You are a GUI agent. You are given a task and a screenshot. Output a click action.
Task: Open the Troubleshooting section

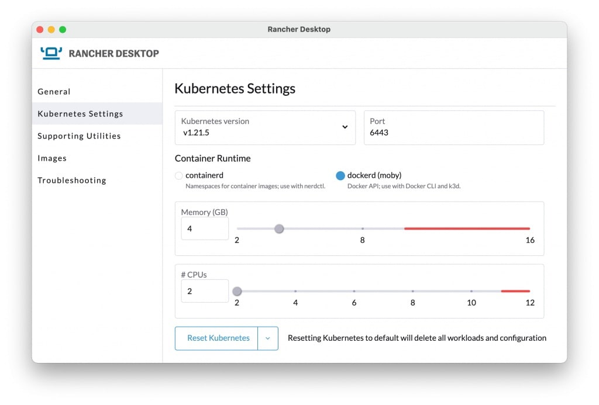coord(72,181)
